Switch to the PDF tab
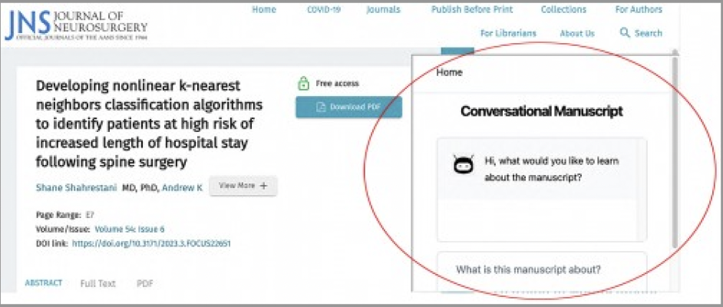723x307 pixels. tap(145, 283)
